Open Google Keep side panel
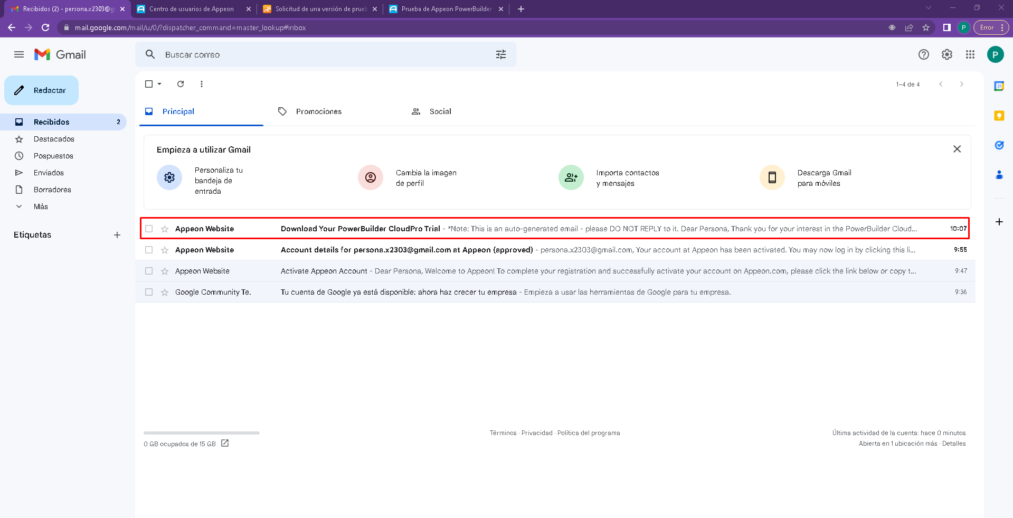Image resolution: width=1013 pixels, height=518 pixels. pyautogui.click(x=999, y=116)
